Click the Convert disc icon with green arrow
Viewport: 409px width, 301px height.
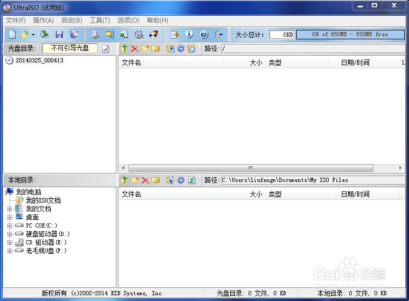[x=124, y=35]
